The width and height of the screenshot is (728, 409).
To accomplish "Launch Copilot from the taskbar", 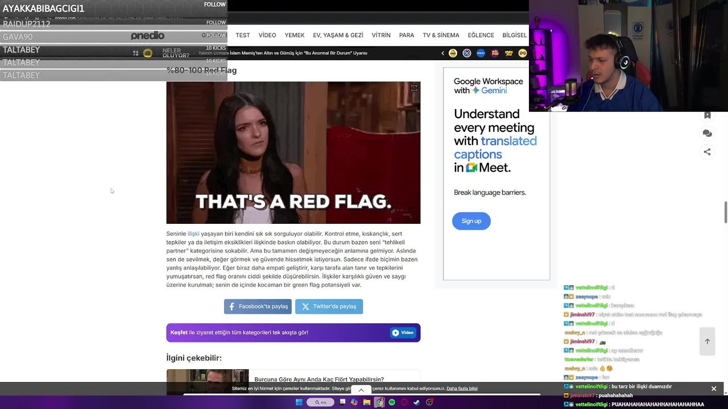I will click(x=354, y=402).
